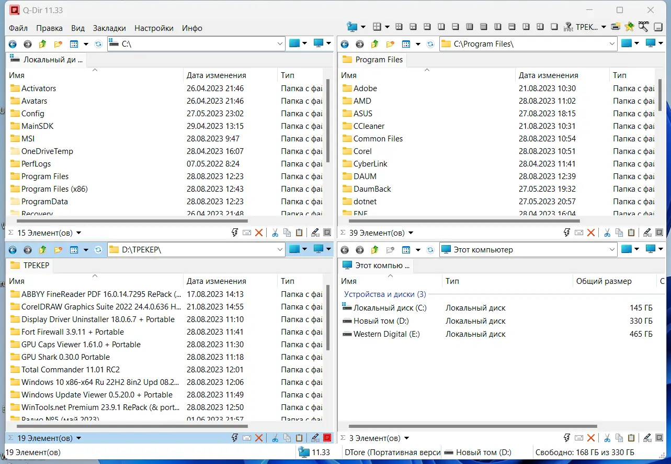Add favorite with the star icon
Viewport: 671px width, 464px height.
tap(629, 27)
